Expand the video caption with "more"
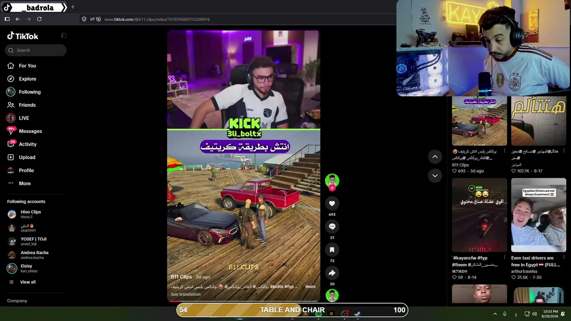The width and height of the screenshot is (571, 321). coord(310,287)
